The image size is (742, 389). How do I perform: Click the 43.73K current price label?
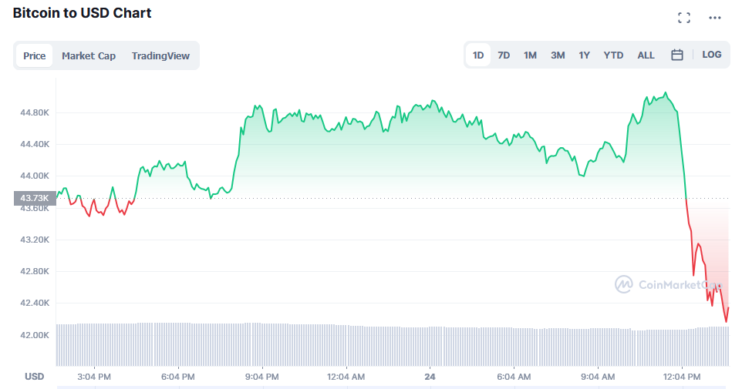tap(34, 199)
